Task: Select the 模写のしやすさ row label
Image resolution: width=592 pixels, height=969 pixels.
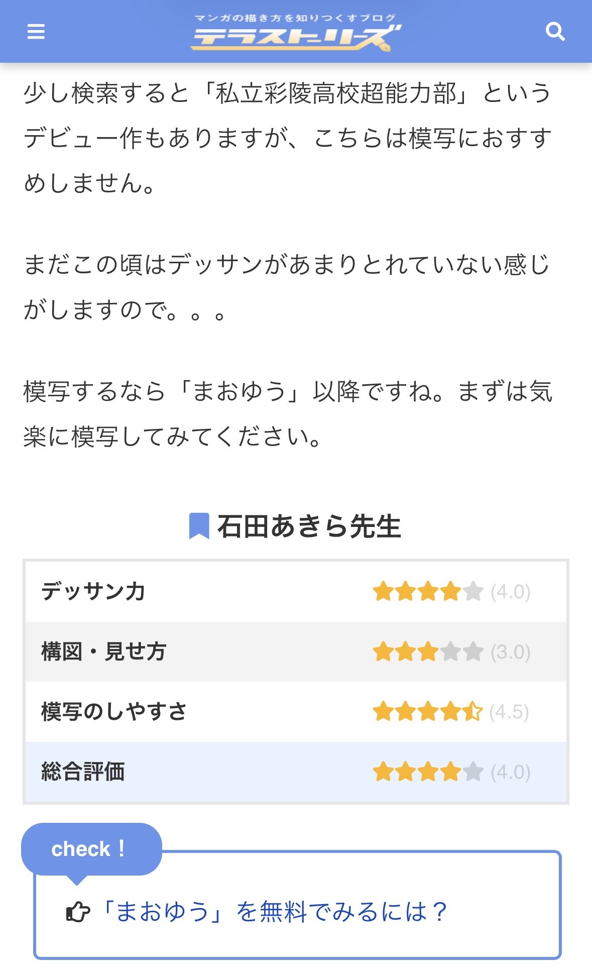Action: point(114,712)
